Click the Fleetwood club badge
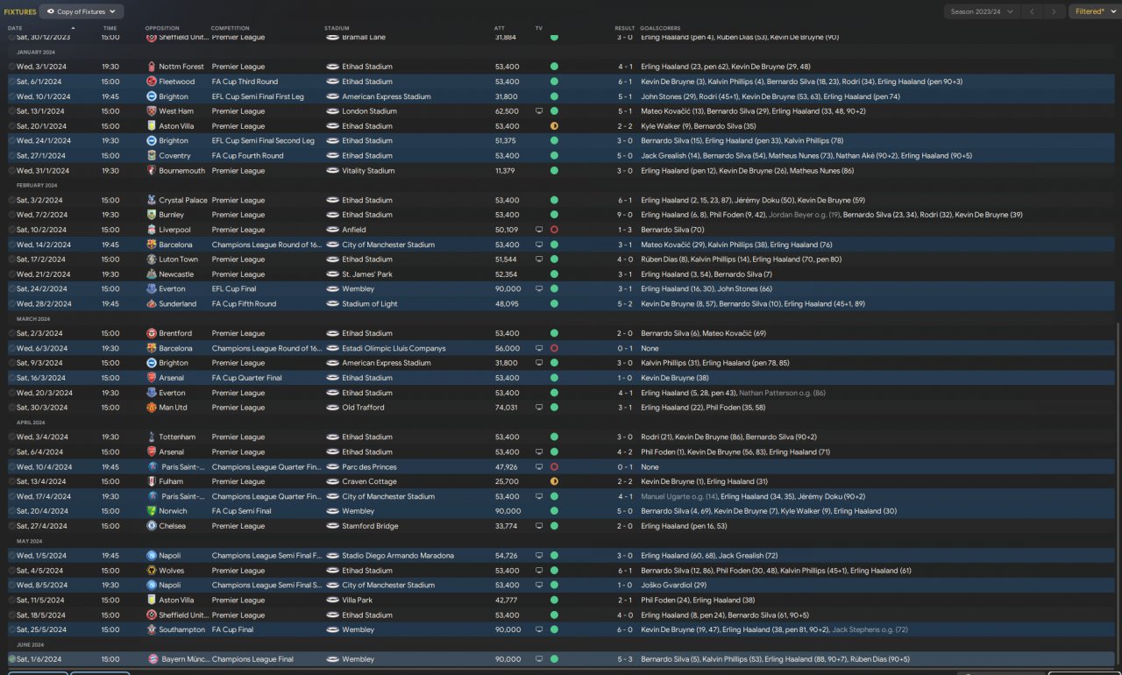This screenshot has width=1122, height=675. 152,82
